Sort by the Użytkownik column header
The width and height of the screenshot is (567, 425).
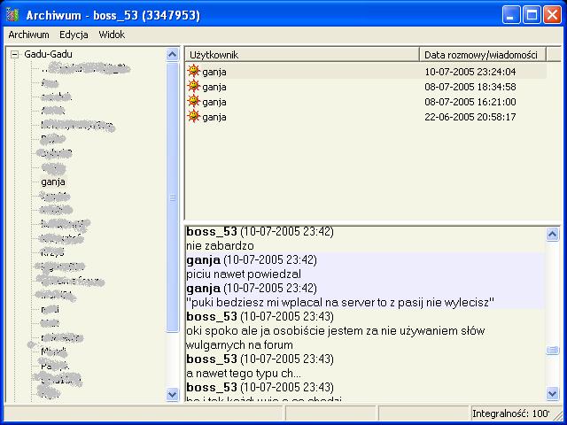(x=301, y=55)
